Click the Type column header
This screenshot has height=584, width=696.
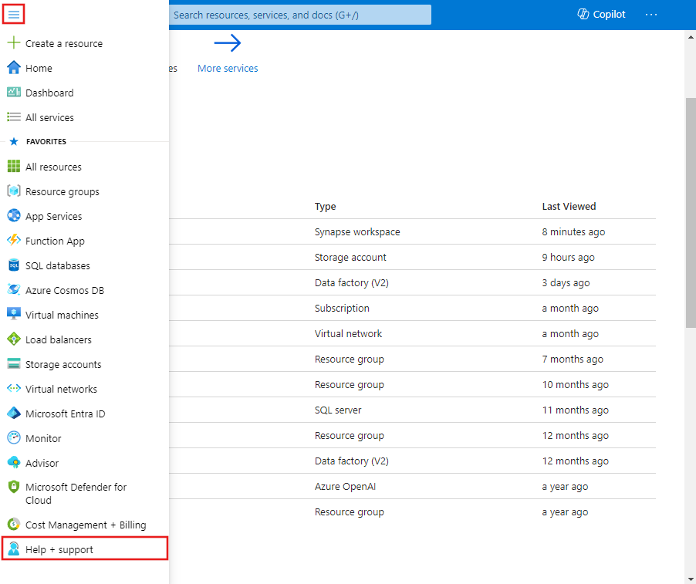325,206
